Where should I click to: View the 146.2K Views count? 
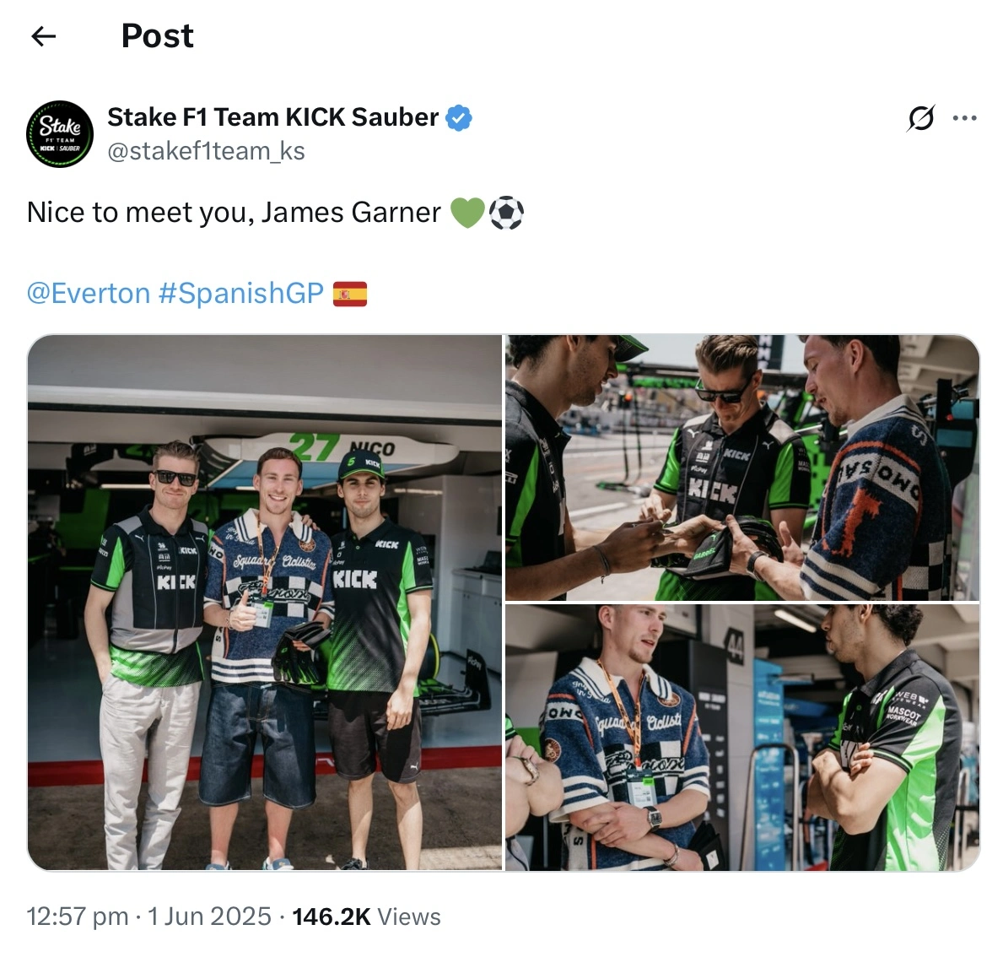point(367,916)
